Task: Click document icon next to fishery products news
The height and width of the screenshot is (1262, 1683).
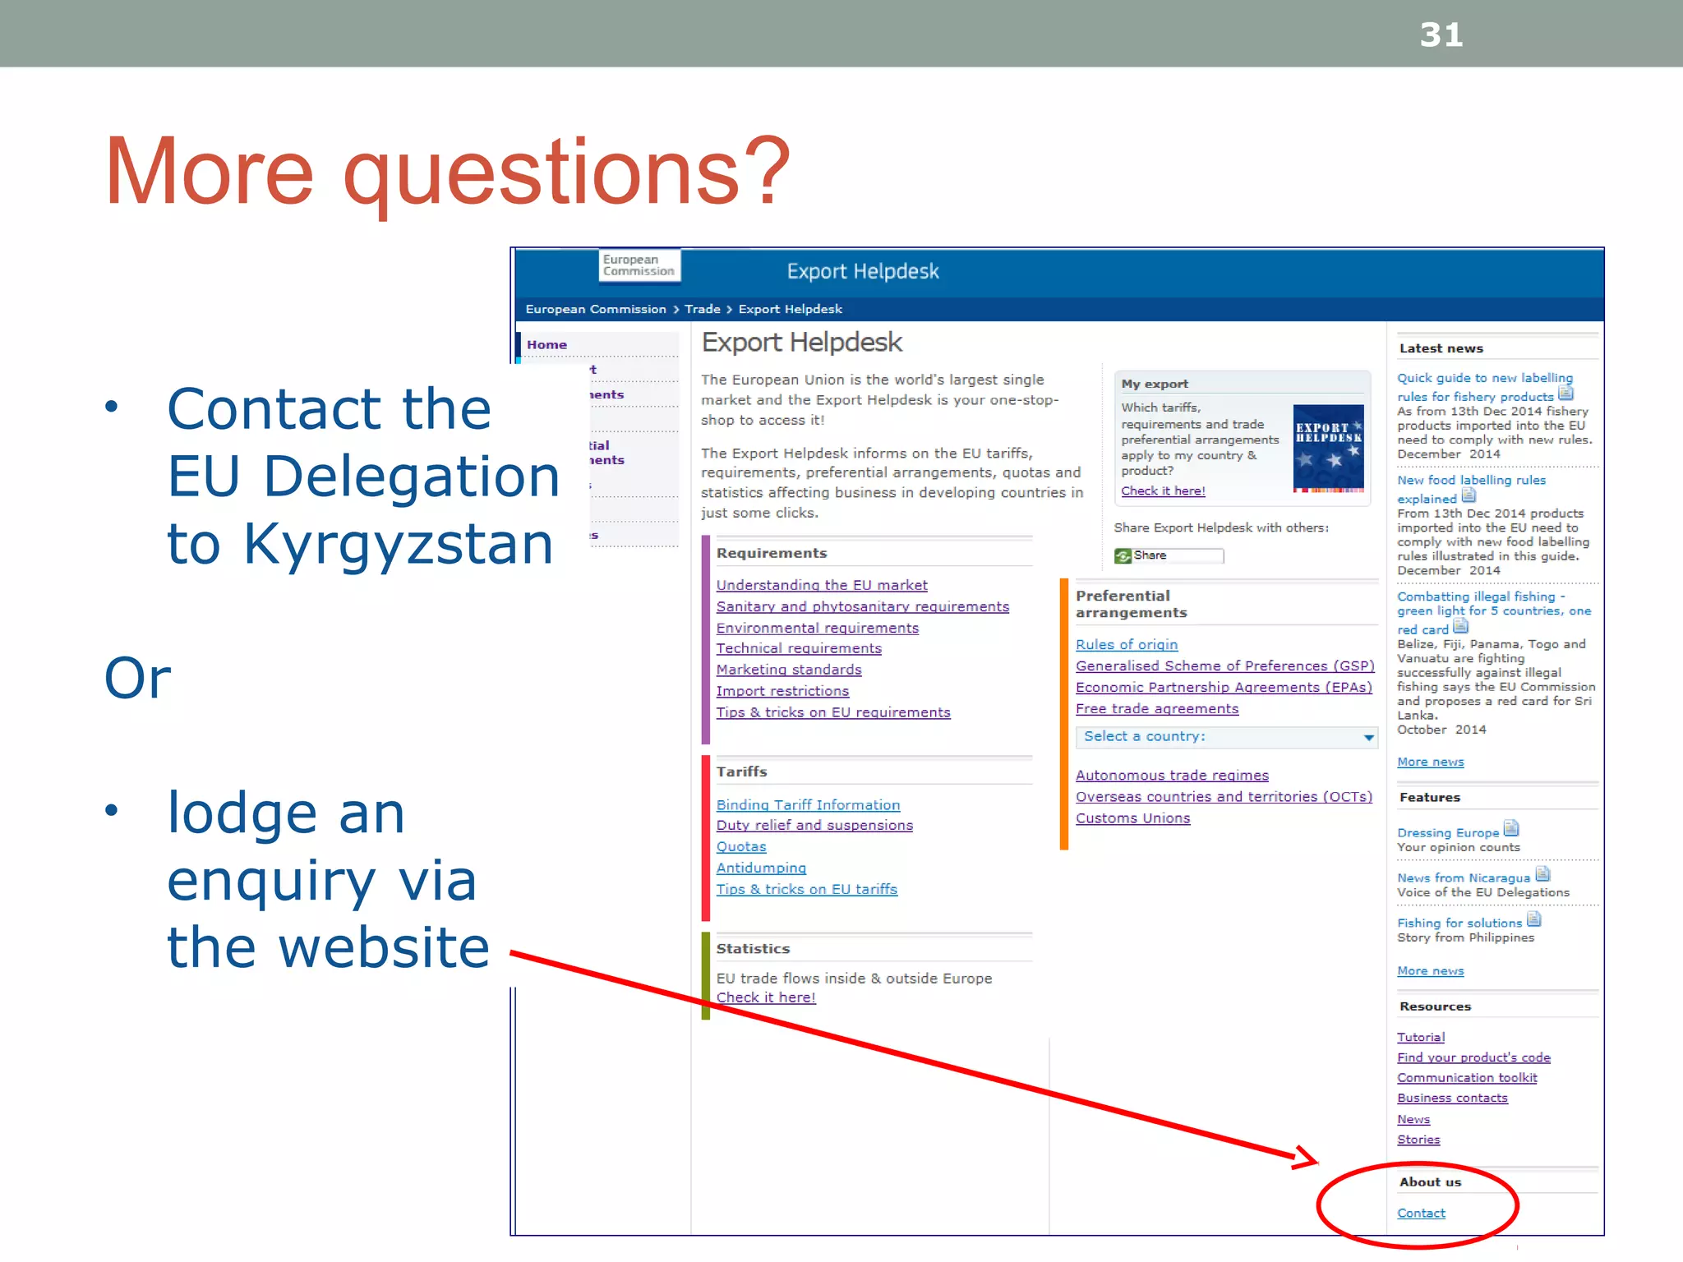Action: coord(1565,394)
